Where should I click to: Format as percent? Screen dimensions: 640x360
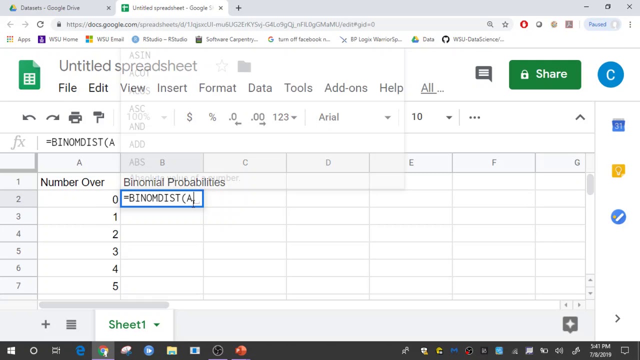coord(212,117)
